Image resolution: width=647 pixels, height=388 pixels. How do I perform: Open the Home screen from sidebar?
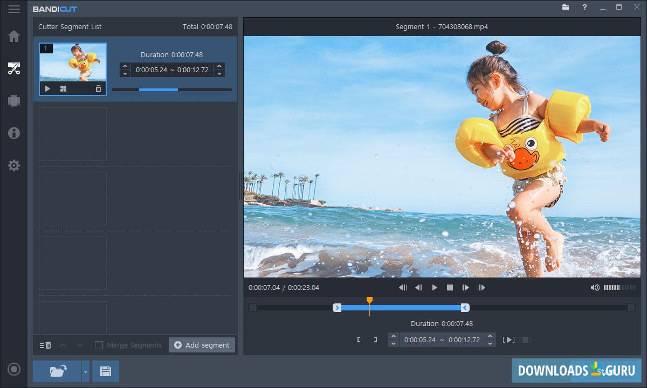point(14,37)
